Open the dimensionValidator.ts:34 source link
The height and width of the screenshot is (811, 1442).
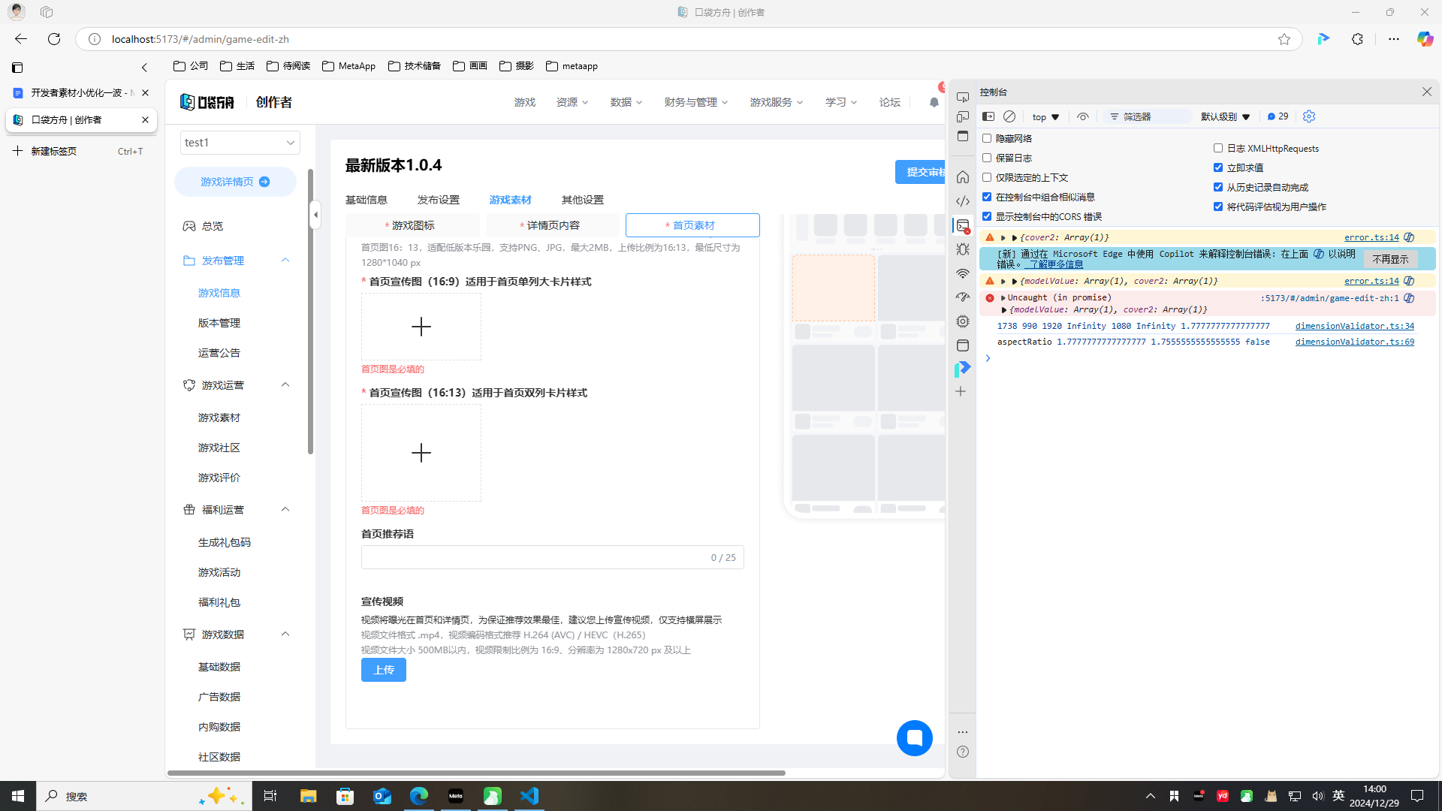pyautogui.click(x=1354, y=326)
